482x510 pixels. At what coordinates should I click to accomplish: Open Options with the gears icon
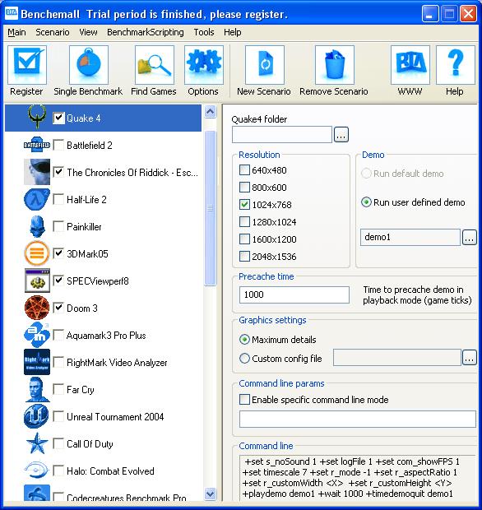(x=204, y=65)
